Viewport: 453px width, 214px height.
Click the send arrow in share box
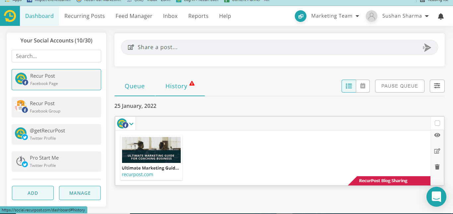(x=427, y=47)
